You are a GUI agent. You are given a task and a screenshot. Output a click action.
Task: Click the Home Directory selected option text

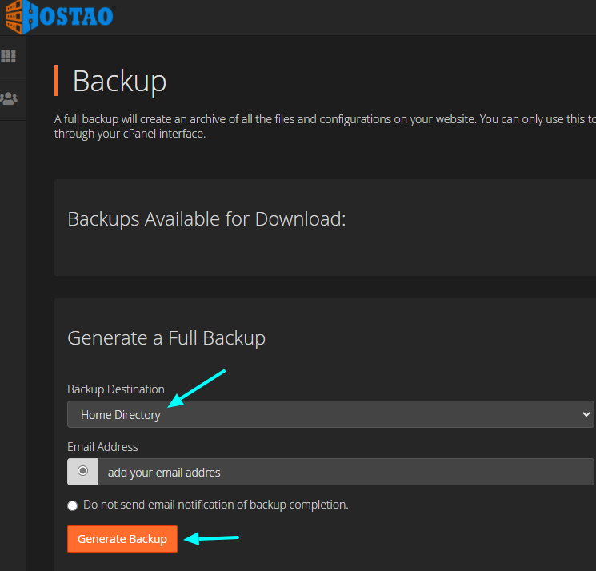[x=121, y=415]
